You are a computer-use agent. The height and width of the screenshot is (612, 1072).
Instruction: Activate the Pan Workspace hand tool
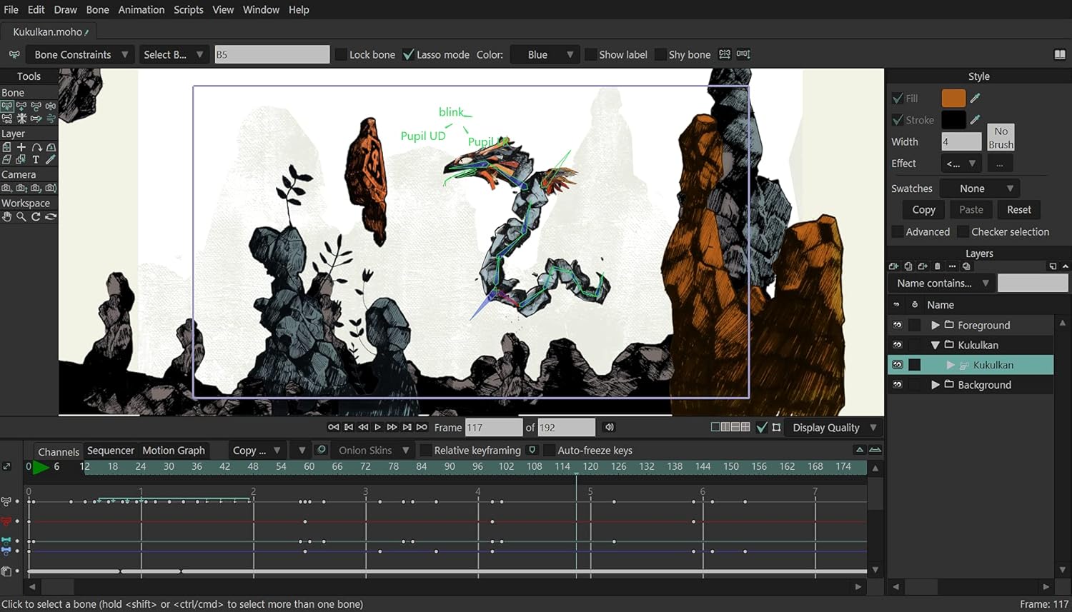pos(7,217)
